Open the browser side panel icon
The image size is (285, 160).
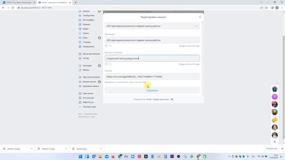(x=272, y=8)
